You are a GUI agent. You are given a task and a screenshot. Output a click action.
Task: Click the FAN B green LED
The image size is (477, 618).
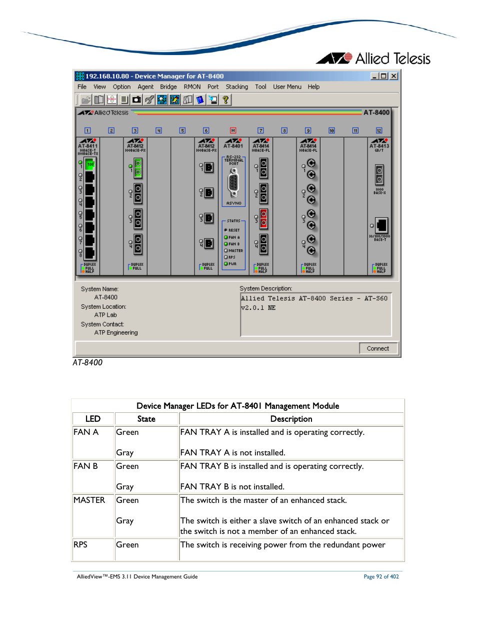(x=226, y=244)
